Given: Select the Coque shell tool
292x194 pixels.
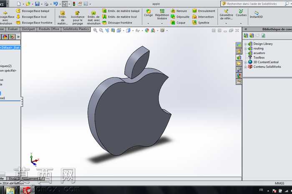Looking at the screenshot, I should click(178, 23).
